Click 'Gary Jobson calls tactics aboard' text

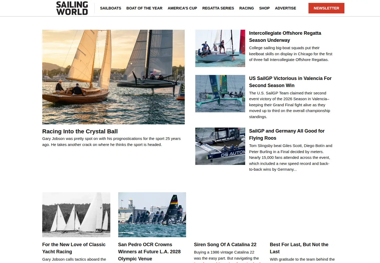click(74, 259)
